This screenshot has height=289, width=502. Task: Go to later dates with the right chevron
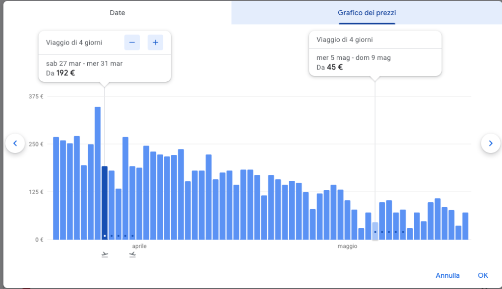(490, 144)
